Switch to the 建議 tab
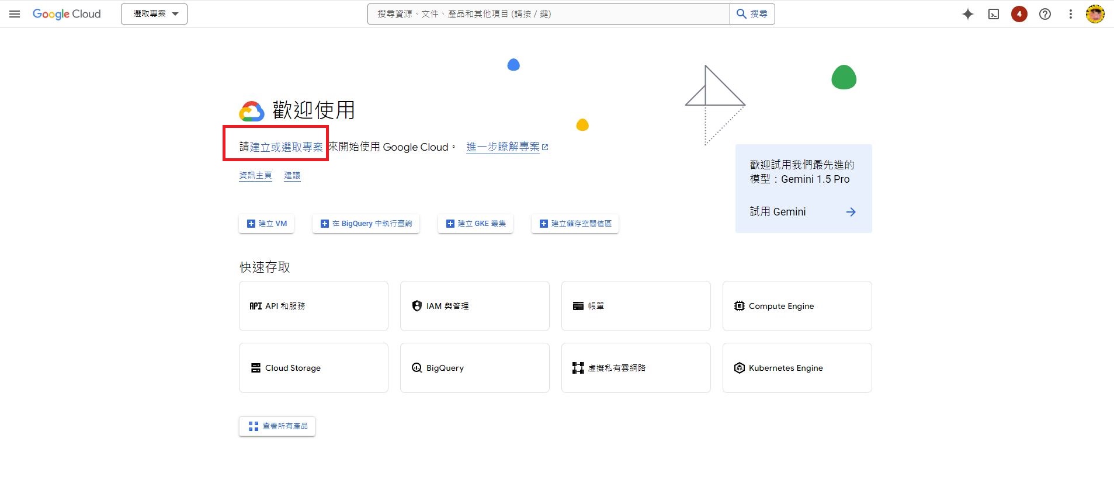Screen dimensions: 1114x501 pyautogui.click(x=293, y=175)
